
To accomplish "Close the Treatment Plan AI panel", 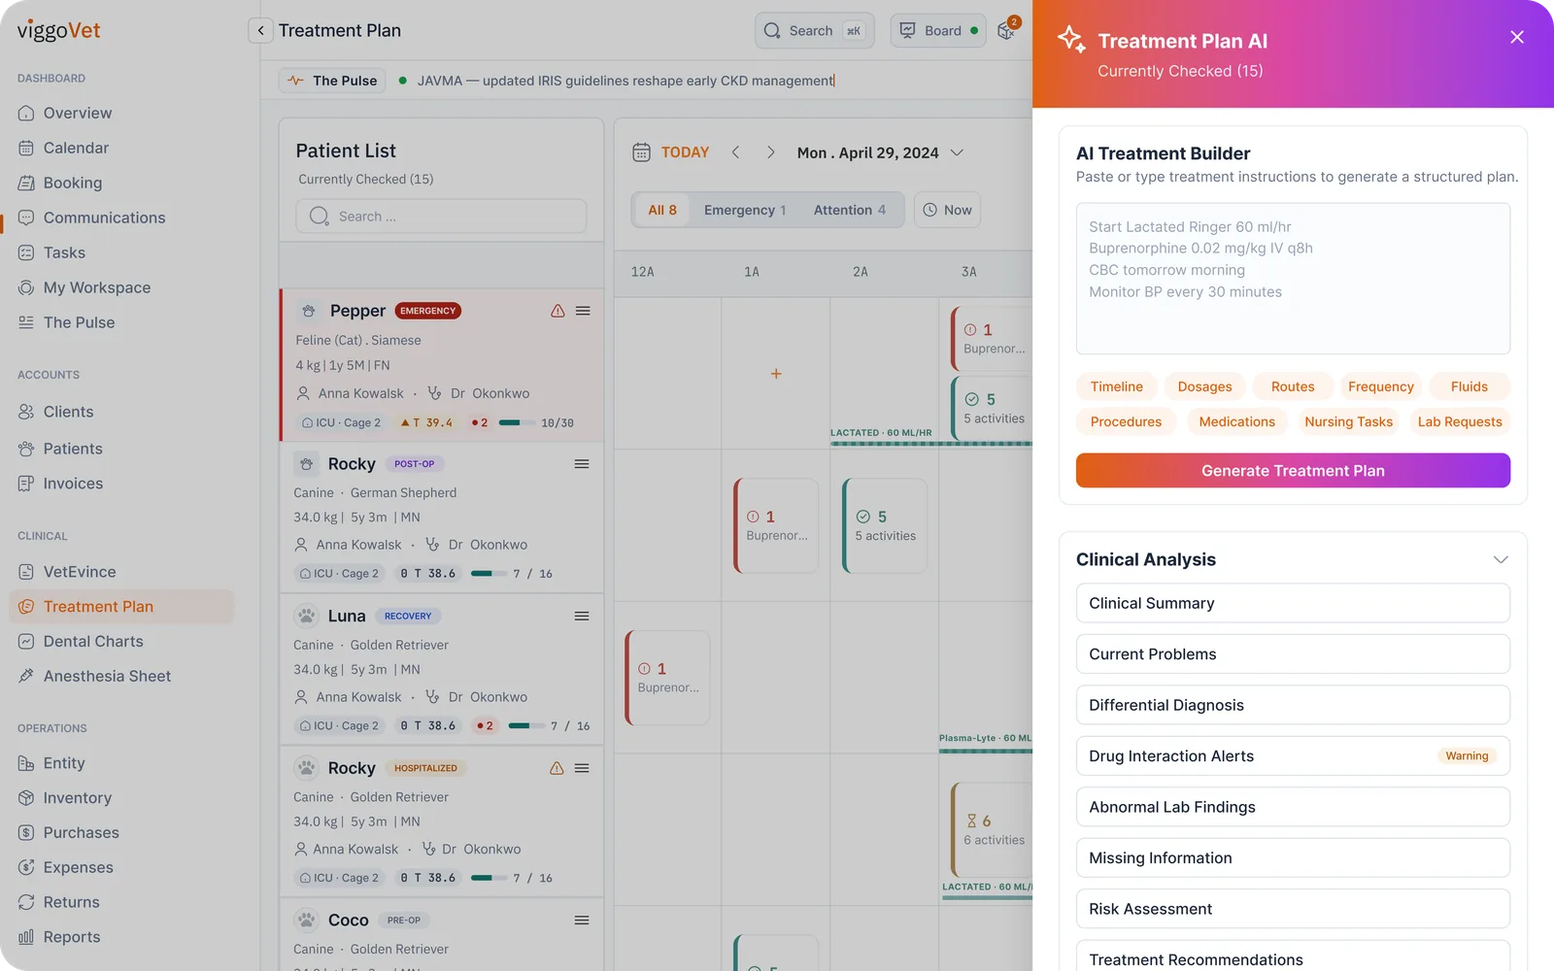I will click(1517, 37).
